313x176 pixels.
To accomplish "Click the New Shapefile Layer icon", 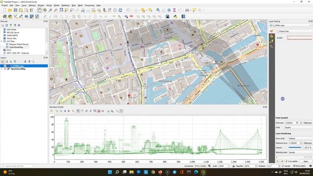I will [x=15, y=17].
